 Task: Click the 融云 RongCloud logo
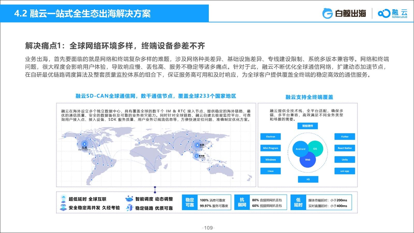tap(393, 13)
